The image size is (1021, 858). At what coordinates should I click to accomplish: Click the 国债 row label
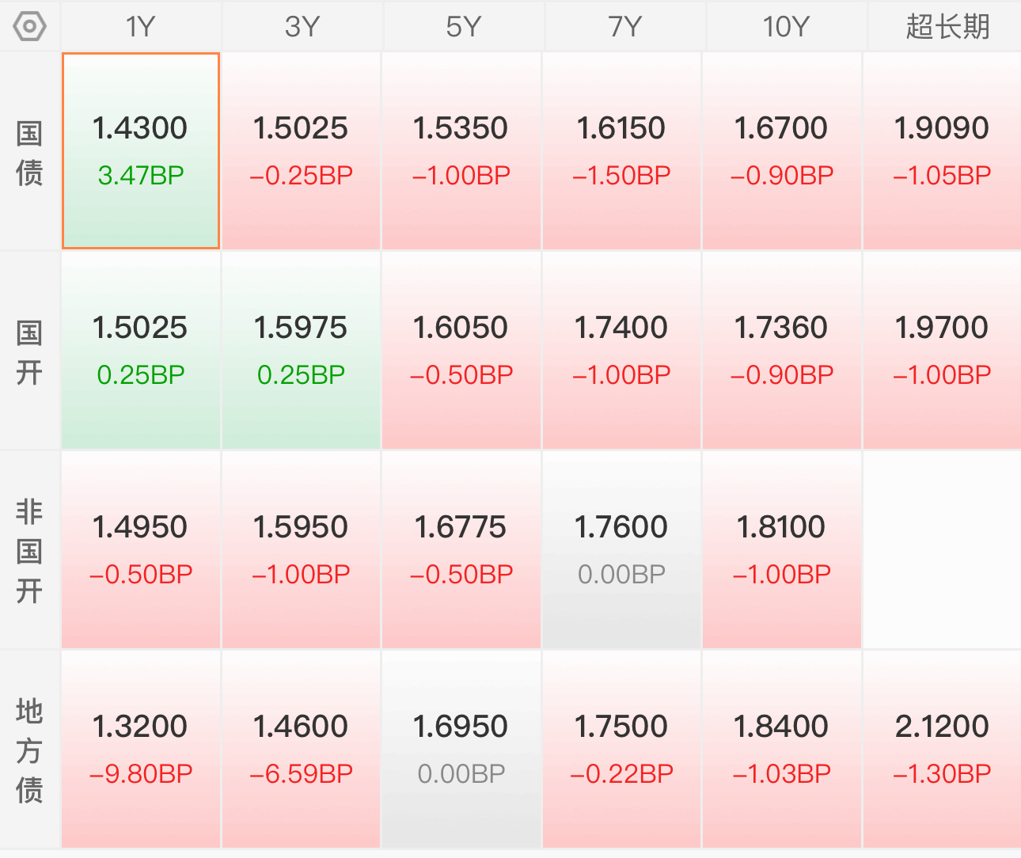tap(29, 153)
